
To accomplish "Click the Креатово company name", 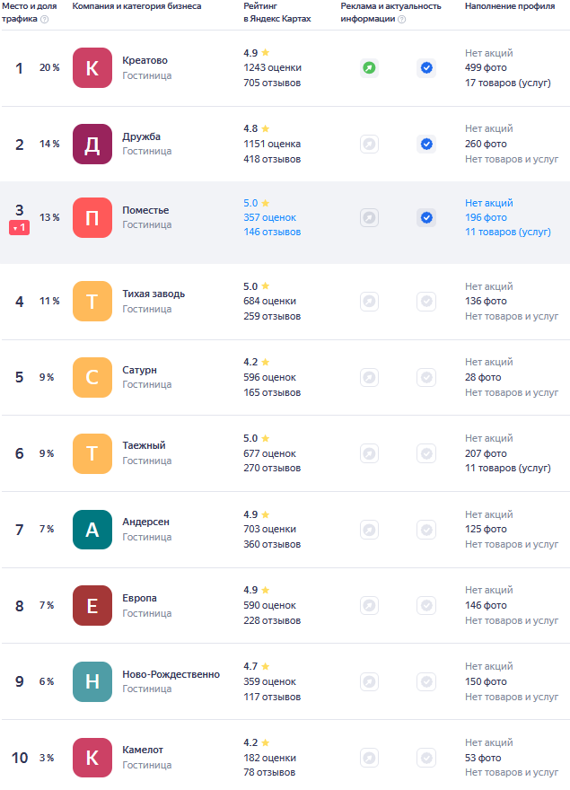I will point(145,60).
